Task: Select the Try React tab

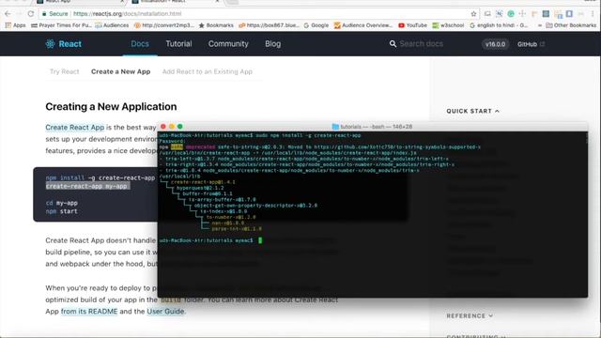Action: click(x=65, y=71)
